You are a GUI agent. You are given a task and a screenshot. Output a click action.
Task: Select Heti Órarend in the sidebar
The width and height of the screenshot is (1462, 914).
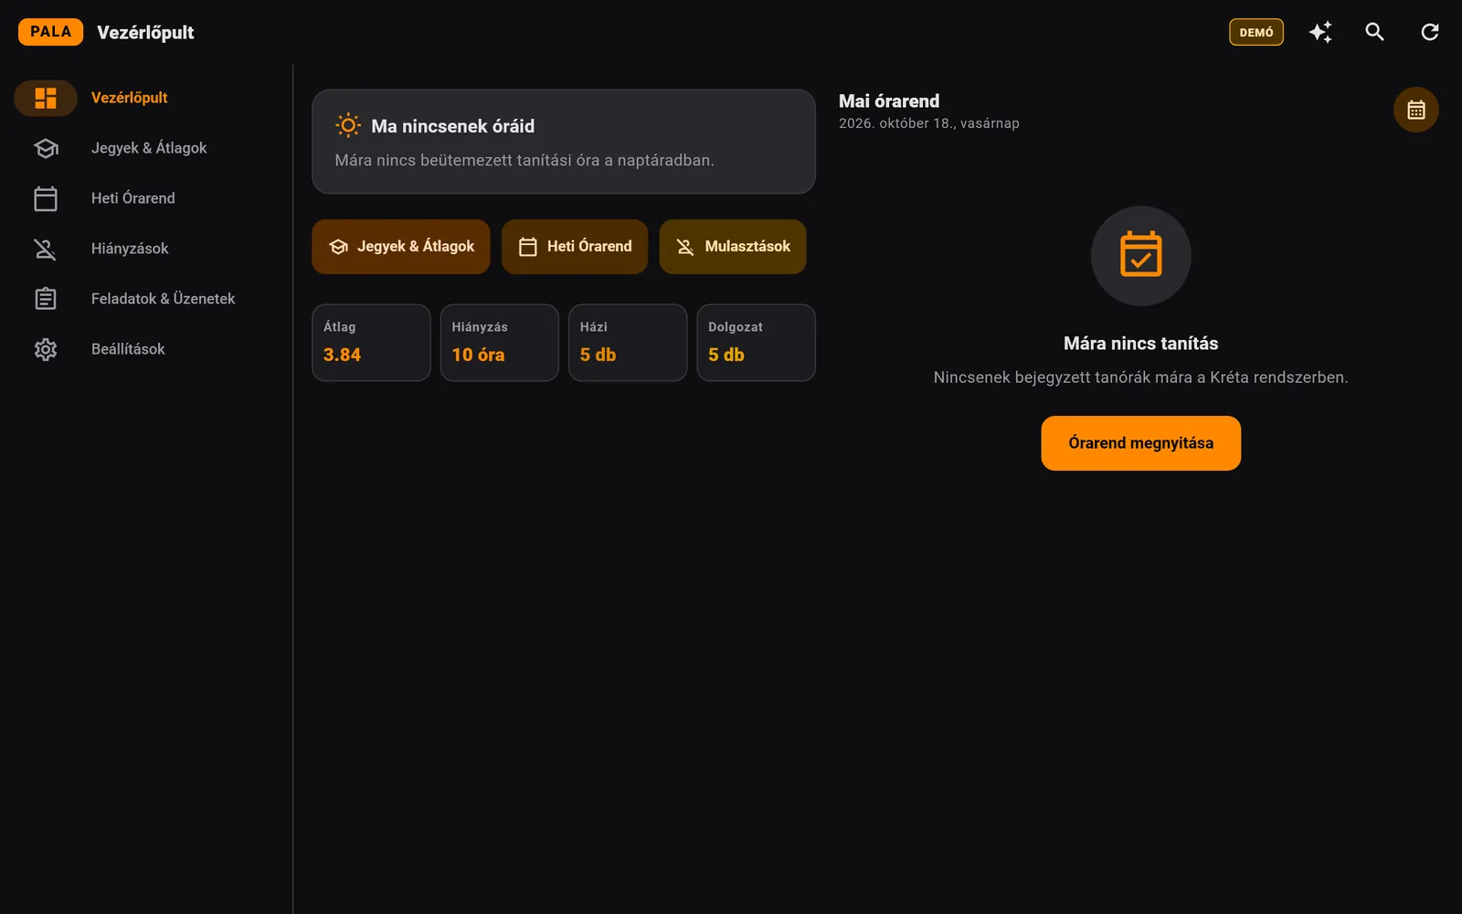point(132,198)
